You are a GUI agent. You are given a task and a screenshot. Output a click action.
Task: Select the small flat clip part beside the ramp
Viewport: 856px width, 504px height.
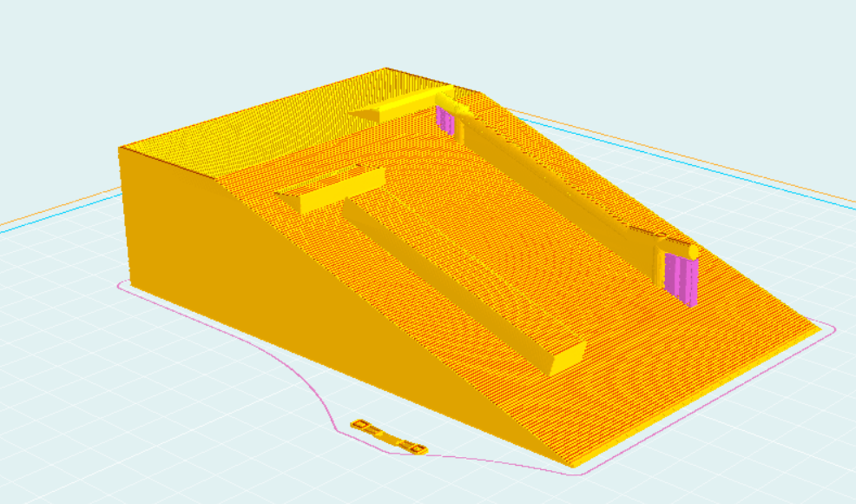(x=389, y=437)
